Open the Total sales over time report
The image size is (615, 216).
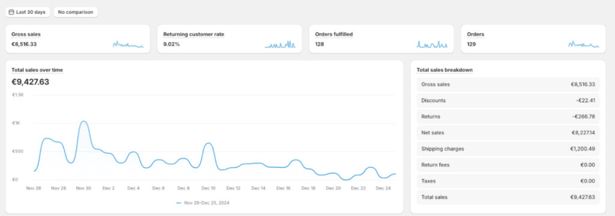click(x=37, y=70)
